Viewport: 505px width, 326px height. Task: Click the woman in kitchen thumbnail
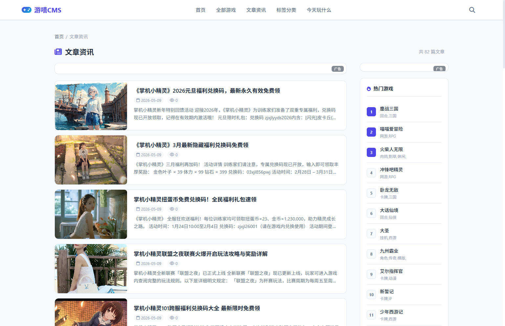(x=91, y=214)
